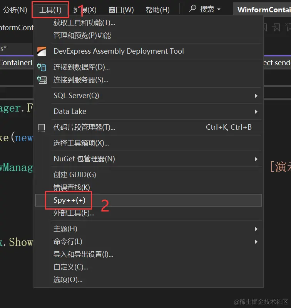291x308 pixels.
Task: Select 连接到服务器(S)... entry
Action: (148, 80)
